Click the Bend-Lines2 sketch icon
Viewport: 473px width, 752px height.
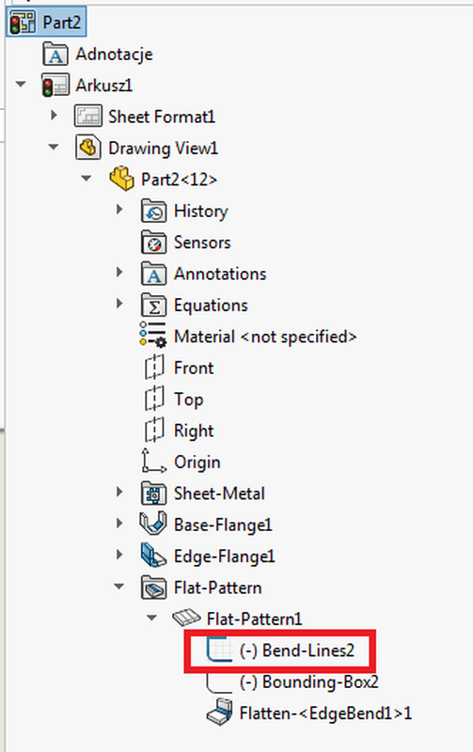[x=219, y=650]
